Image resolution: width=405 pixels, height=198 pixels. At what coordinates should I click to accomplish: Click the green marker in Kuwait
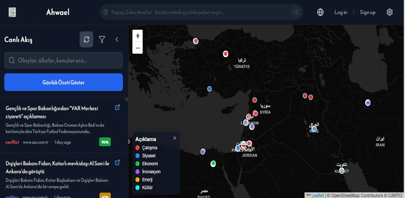click(x=342, y=171)
